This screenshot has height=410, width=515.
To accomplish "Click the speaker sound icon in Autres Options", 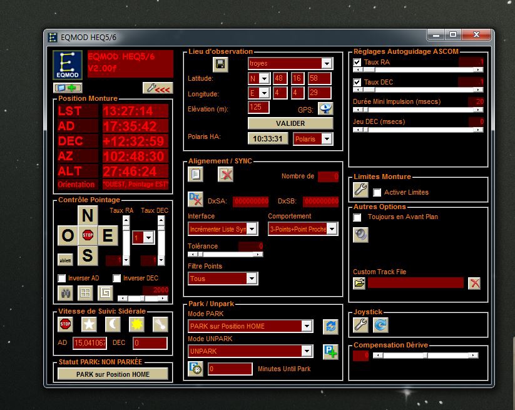I will coord(360,235).
